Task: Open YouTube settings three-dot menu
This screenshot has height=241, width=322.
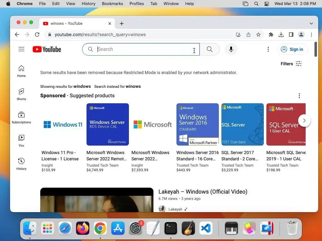Action: (x=268, y=49)
